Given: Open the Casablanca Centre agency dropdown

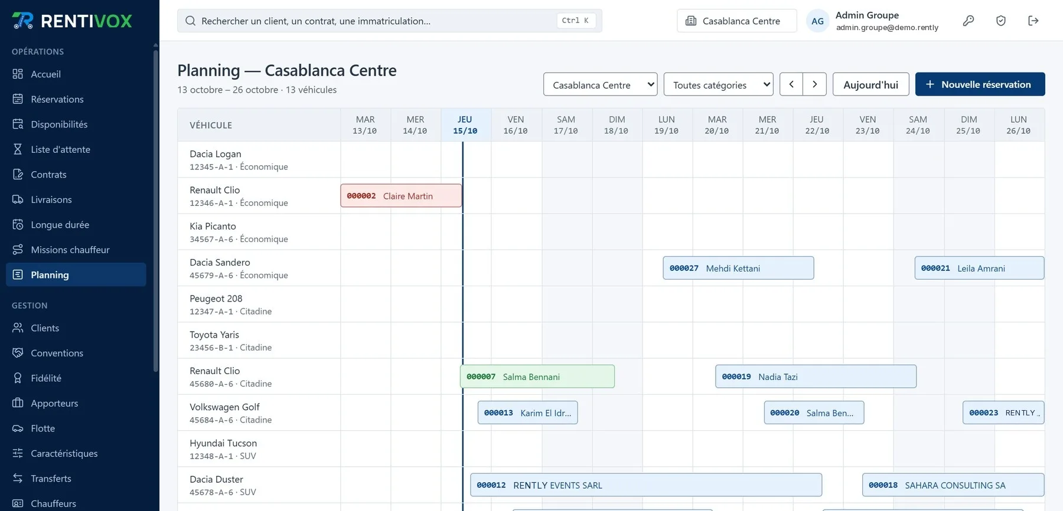Looking at the screenshot, I should tap(600, 84).
